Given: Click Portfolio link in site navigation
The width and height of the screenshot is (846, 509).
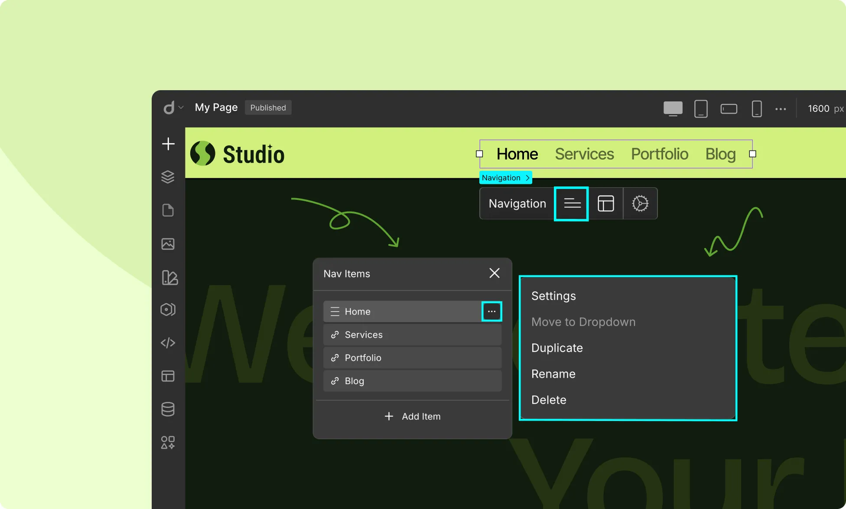Looking at the screenshot, I should pos(660,154).
